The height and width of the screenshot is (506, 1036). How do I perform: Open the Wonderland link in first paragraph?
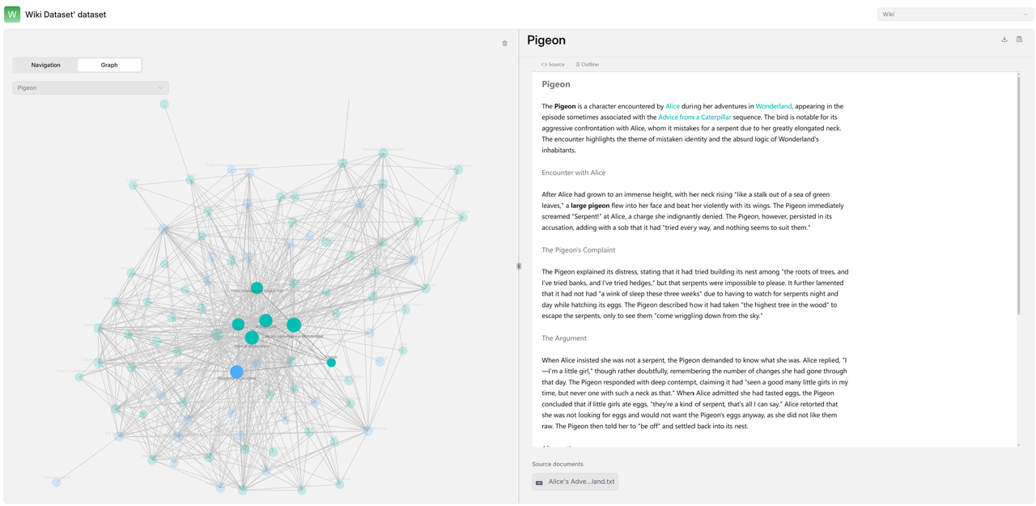(774, 106)
